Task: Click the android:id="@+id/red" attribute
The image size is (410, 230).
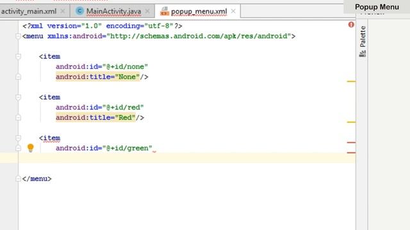Action: click(x=100, y=107)
